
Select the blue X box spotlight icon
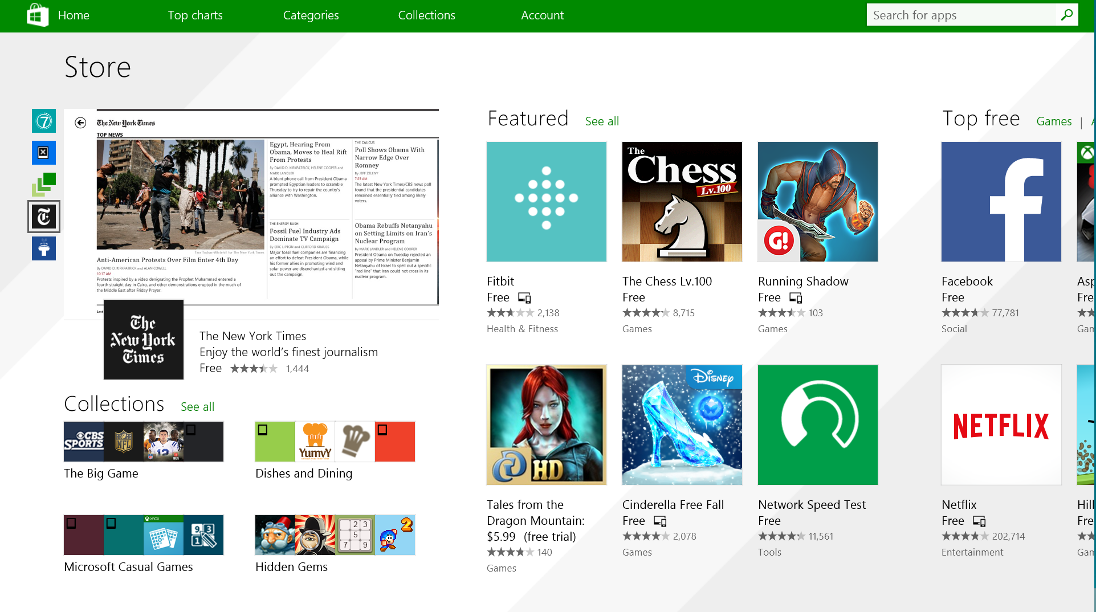click(44, 153)
